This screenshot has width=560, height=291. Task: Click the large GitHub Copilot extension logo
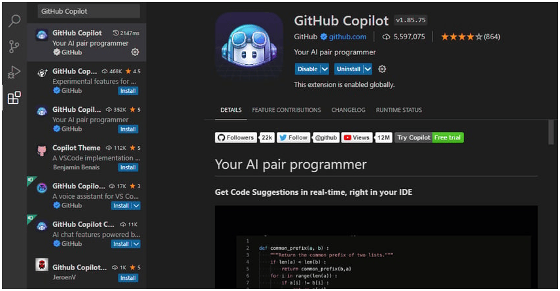pos(249,46)
